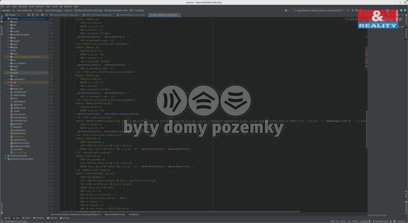Open the Problems tool window
This screenshot has width=408, height=223.
[38, 218]
